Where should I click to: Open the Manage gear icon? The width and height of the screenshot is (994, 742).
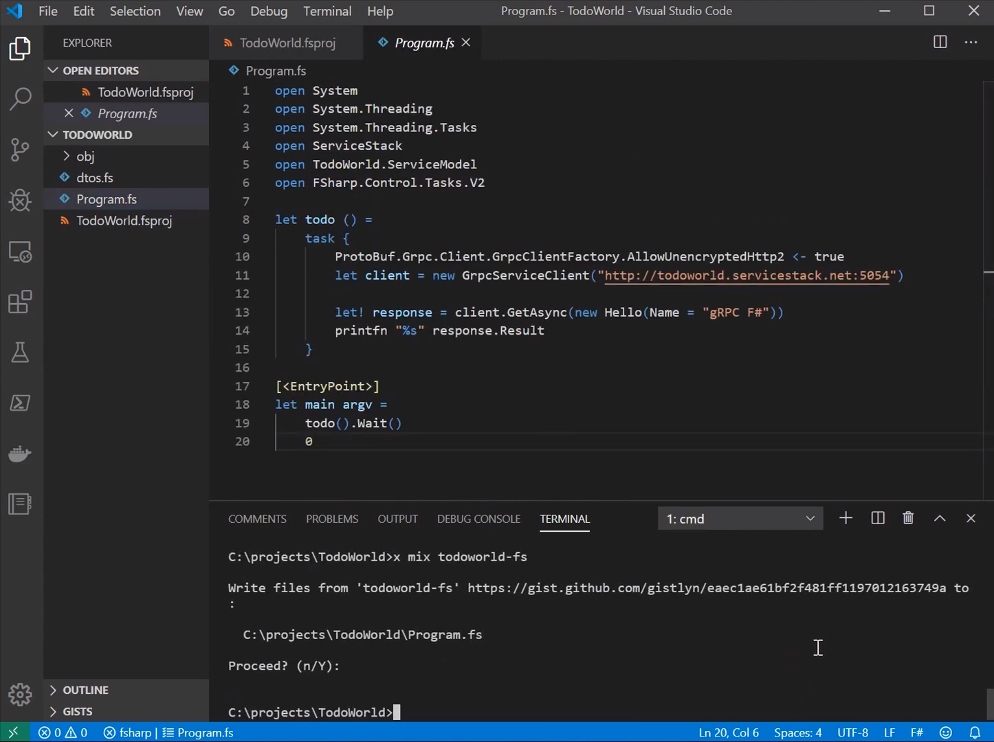coord(20,695)
